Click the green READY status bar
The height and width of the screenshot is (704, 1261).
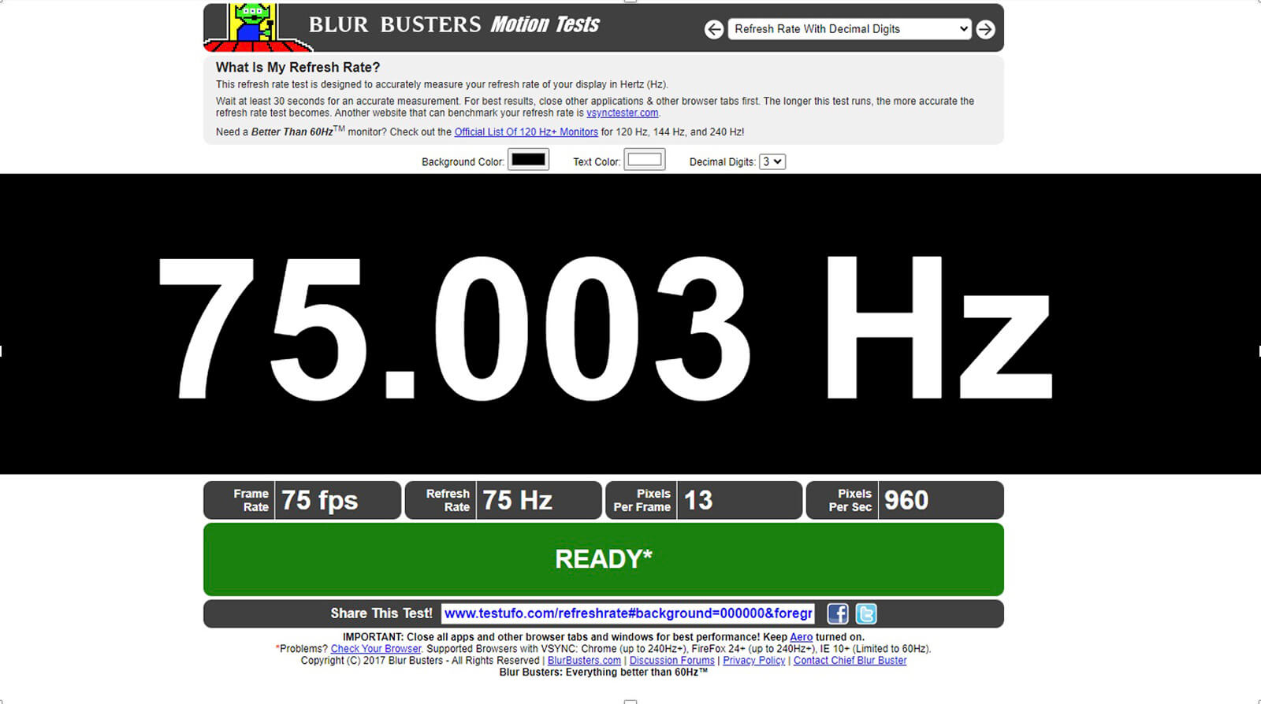[x=603, y=559]
